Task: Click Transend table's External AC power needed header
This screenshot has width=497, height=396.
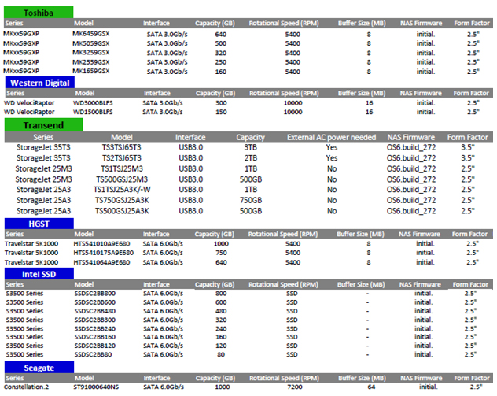Action: point(332,138)
